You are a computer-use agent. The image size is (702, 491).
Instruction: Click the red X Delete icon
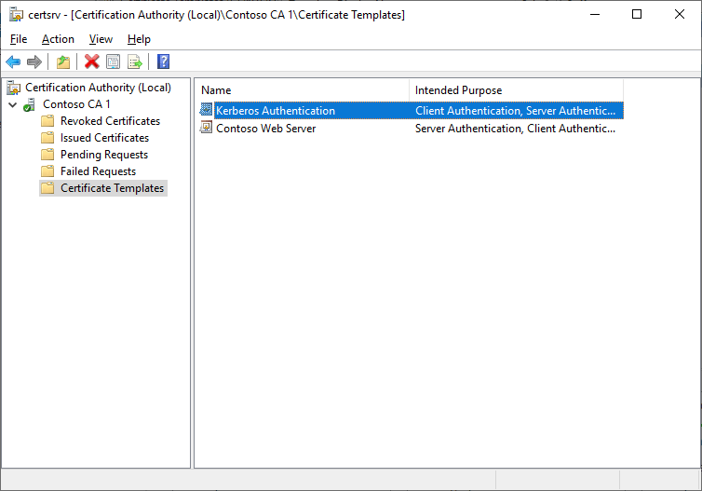pyautogui.click(x=91, y=61)
